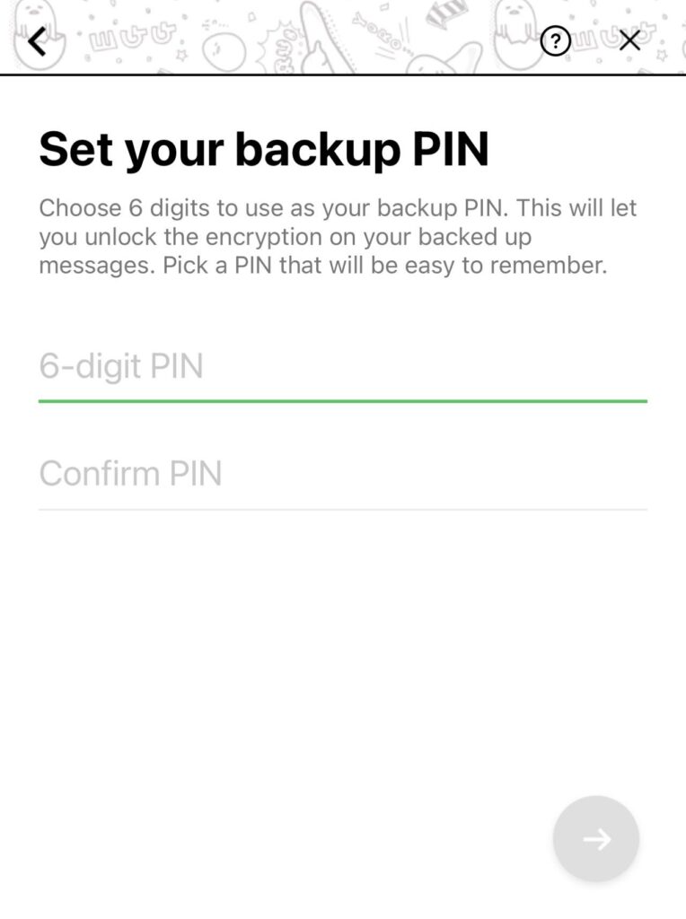Click the words "Pick a PIN" in description
The image size is (686, 919).
(x=217, y=266)
